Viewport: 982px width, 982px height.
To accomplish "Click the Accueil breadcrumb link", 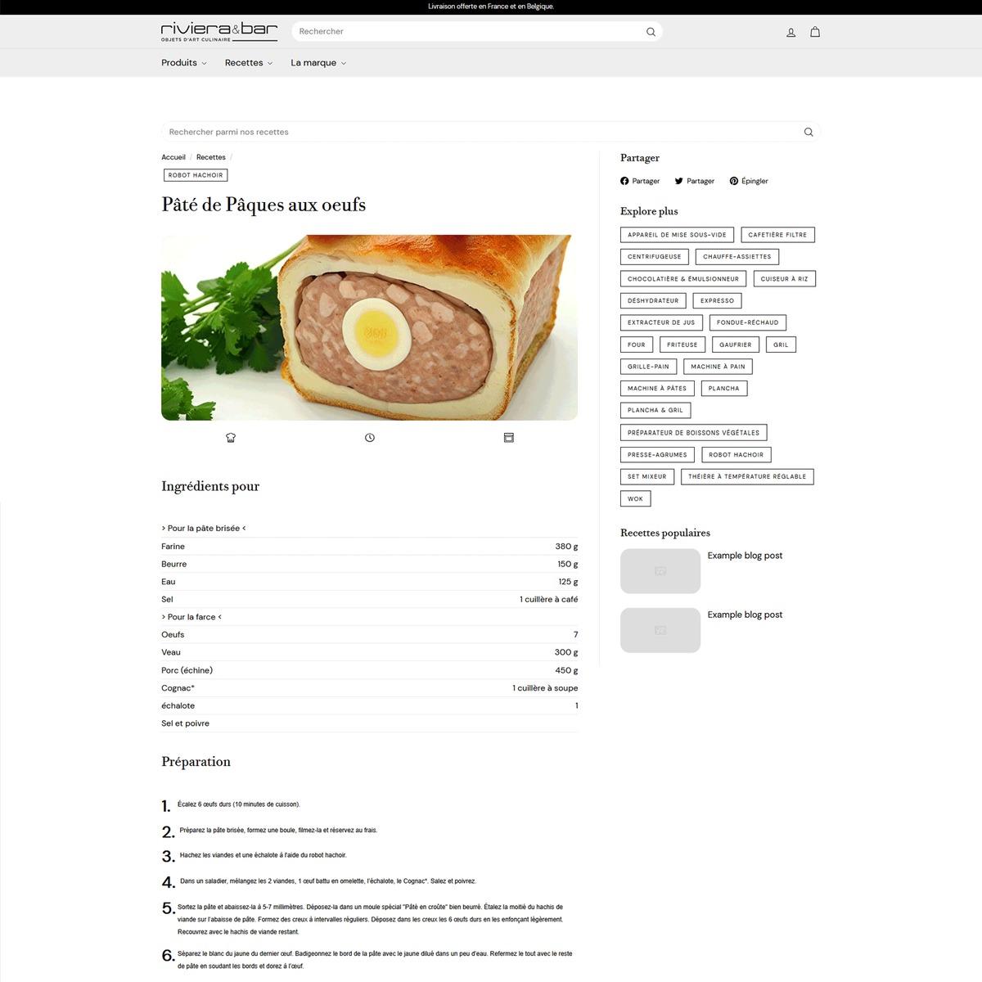I will (173, 157).
